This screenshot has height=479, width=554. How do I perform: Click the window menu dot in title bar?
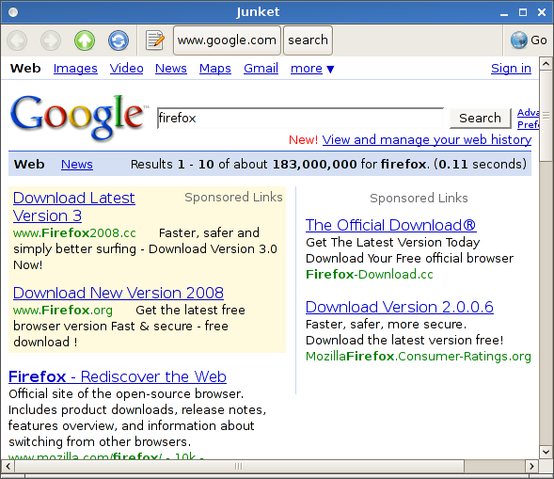click(13, 12)
